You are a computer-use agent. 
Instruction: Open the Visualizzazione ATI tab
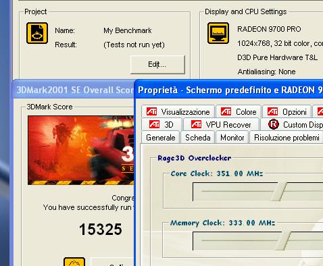point(178,112)
